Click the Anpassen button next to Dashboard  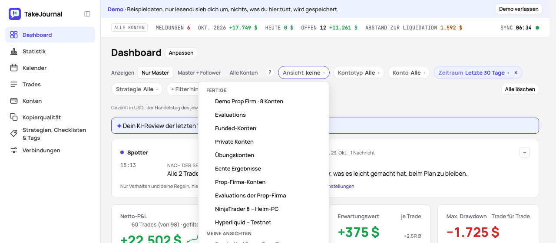(x=181, y=53)
